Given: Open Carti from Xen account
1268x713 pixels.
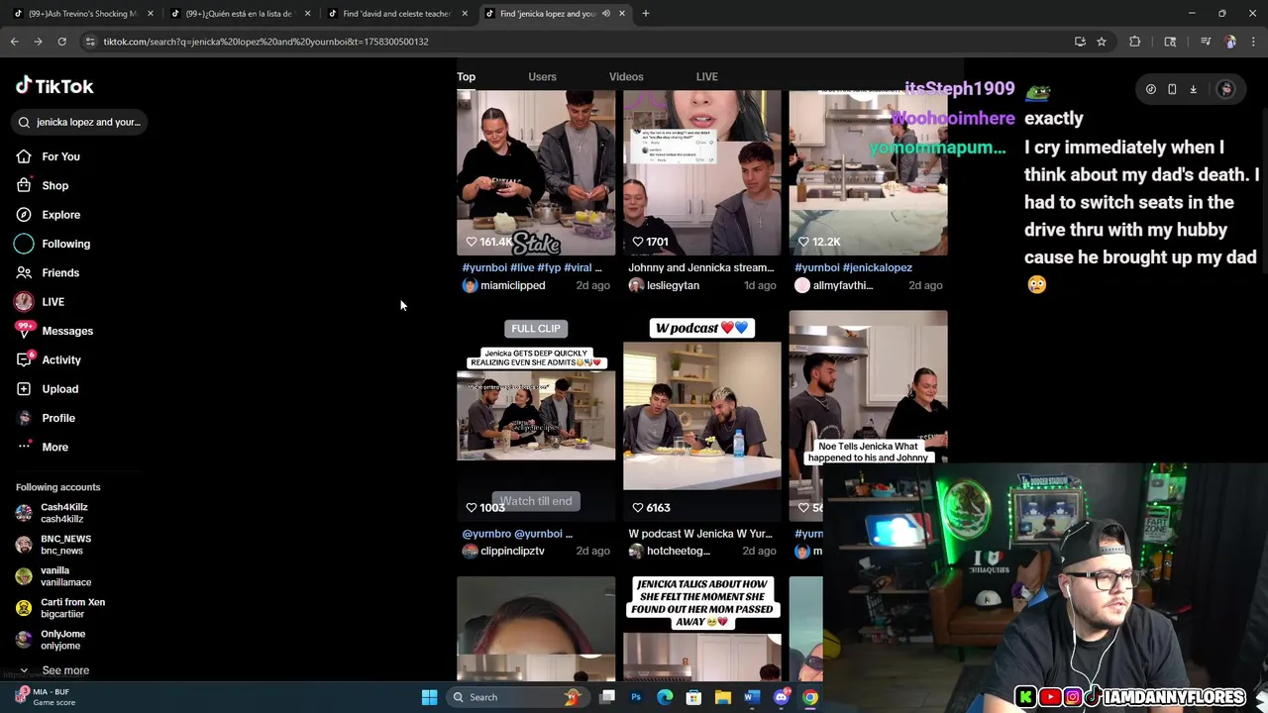Looking at the screenshot, I should (60, 608).
